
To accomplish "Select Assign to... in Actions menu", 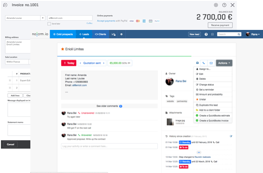I will [x=213, y=69].
